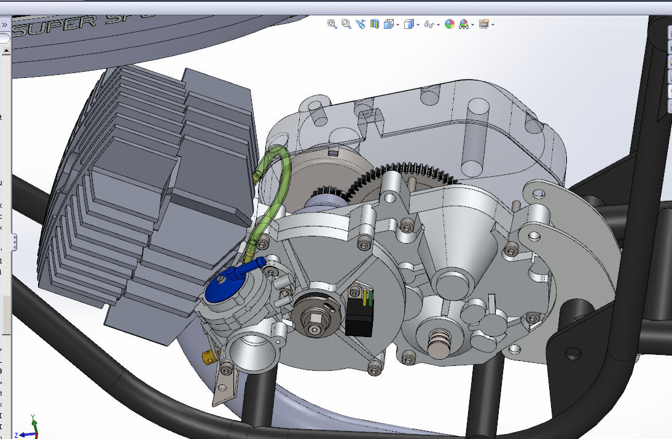Toggle Hide/Show Items glasses icon
Viewport: 672px width, 439px height.
(x=430, y=25)
